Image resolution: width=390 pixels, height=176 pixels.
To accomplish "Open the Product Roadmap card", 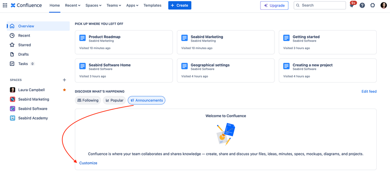I will pyautogui.click(x=124, y=42).
